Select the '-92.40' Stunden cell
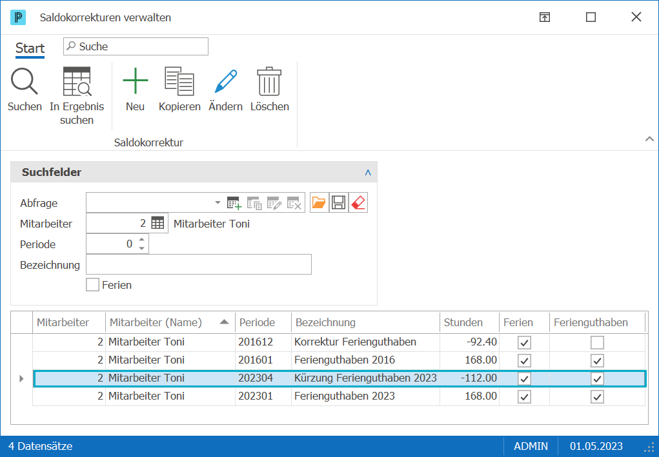Image resolution: width=659 pixels, height=457 pixels. [469, 342]
